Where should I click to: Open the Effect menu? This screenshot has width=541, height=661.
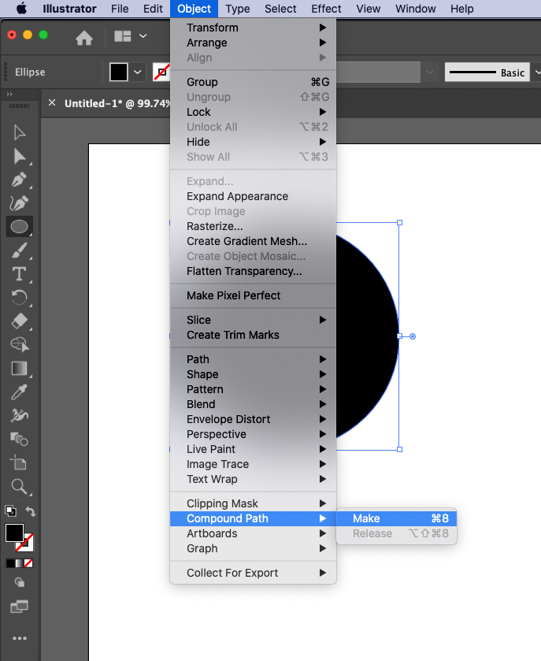pos(326,9)
